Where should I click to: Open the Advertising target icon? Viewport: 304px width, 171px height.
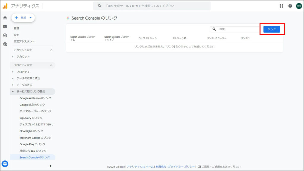point(5,44)
